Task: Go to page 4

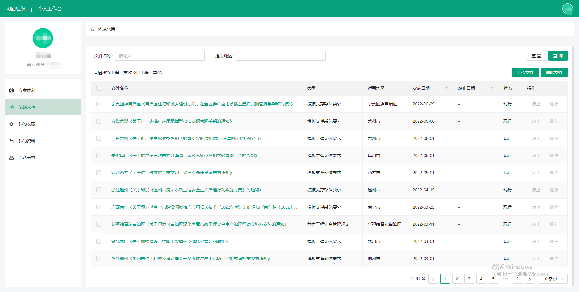Action: point(481,279)
